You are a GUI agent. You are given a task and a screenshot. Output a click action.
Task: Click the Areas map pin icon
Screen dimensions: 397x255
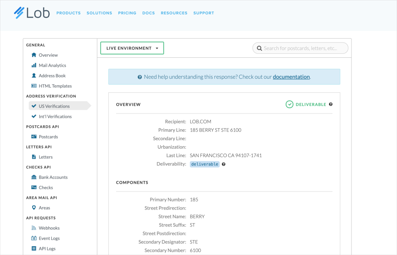point(34,208)
